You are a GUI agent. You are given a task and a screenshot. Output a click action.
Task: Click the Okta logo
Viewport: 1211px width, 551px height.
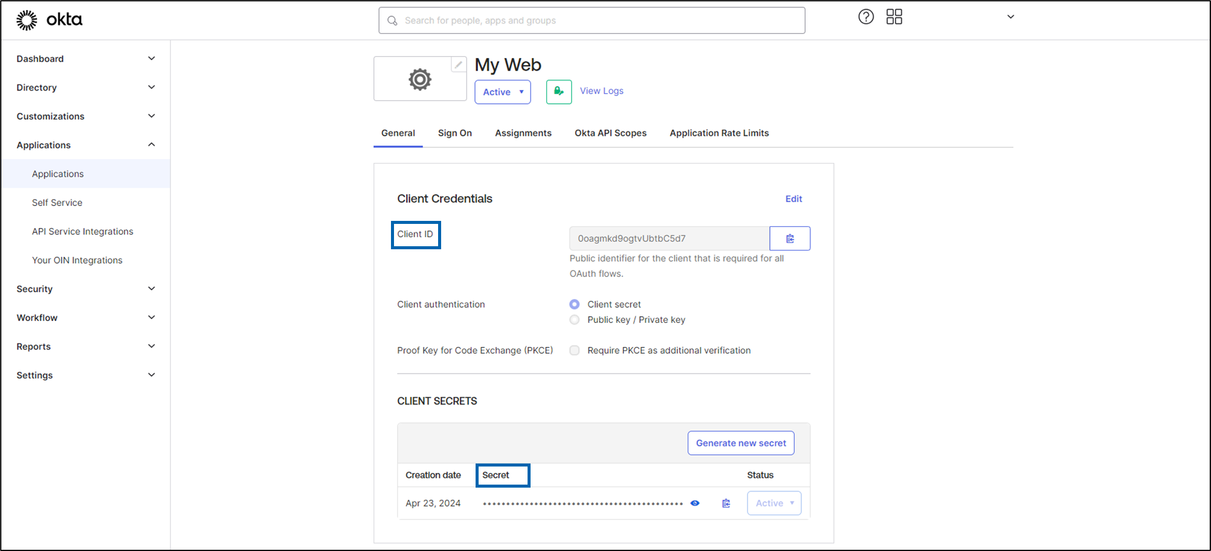tap(50, 20)
